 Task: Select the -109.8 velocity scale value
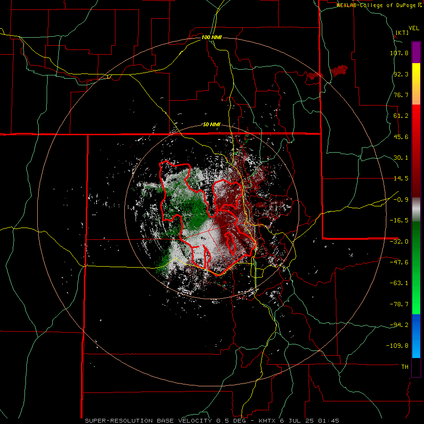(398, 346)
